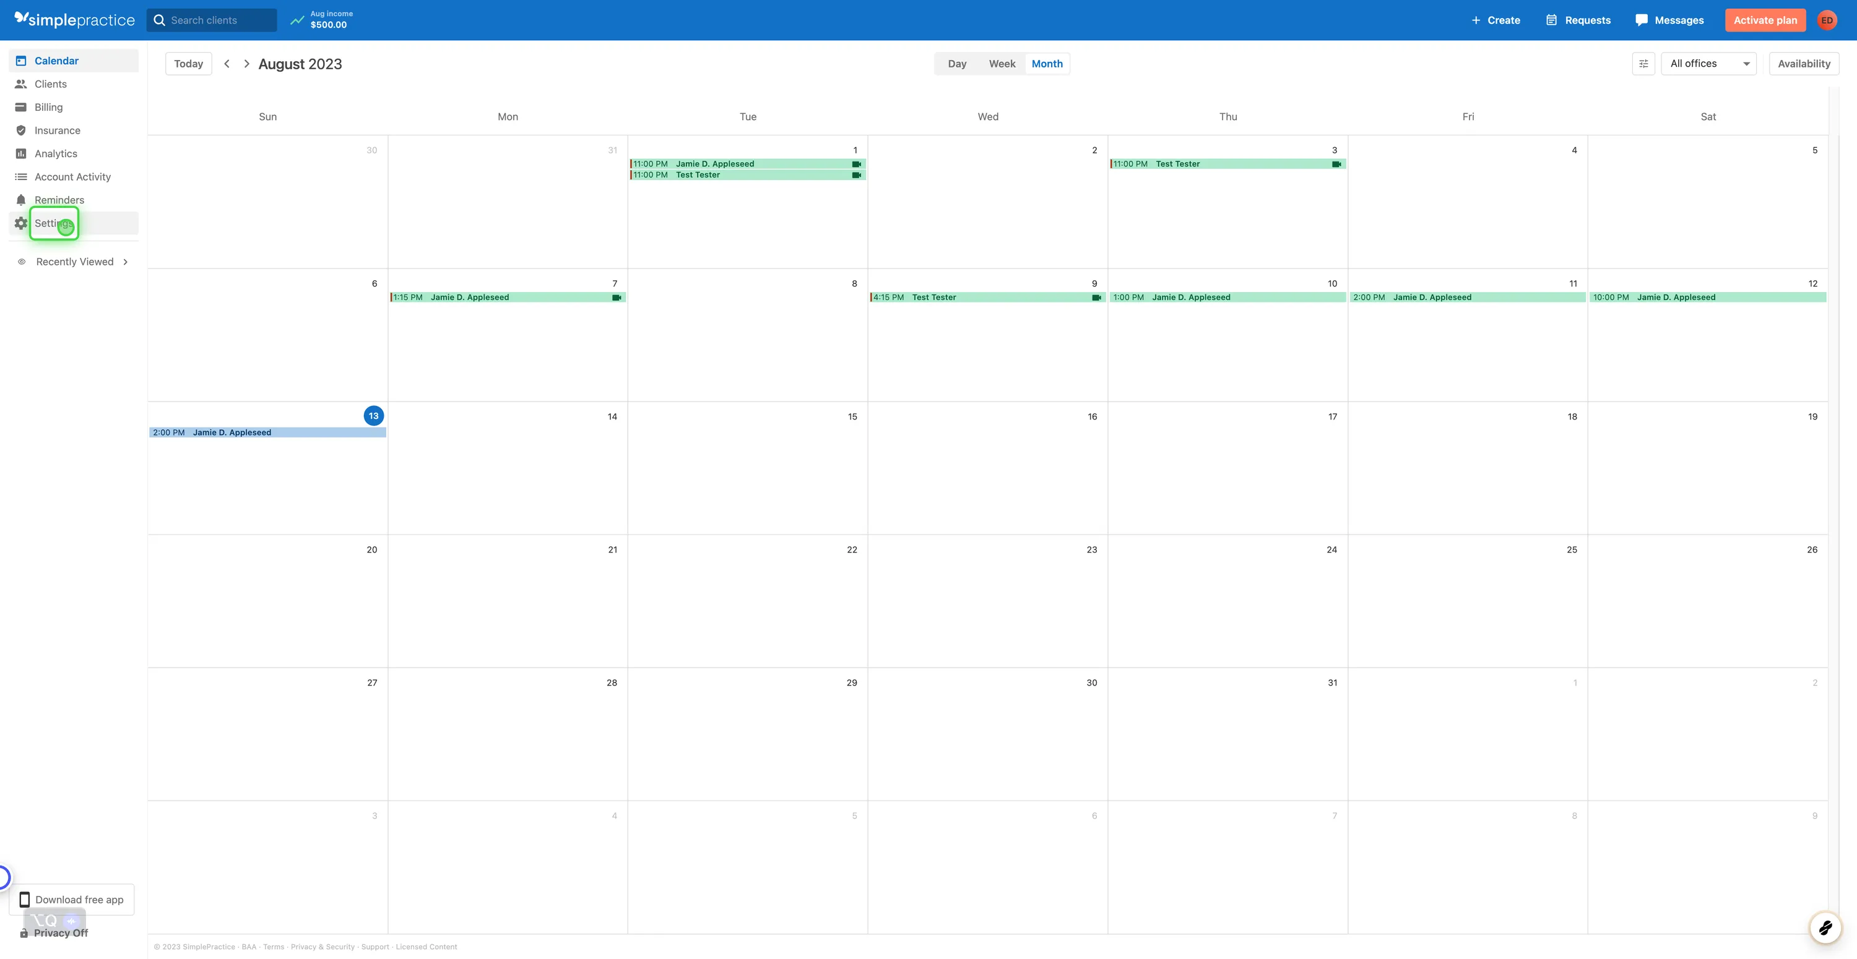The width and height of the screenshot is (1857, 959).
Task: Click the Messages chat bubble icon
Action: pos(1642,20)
